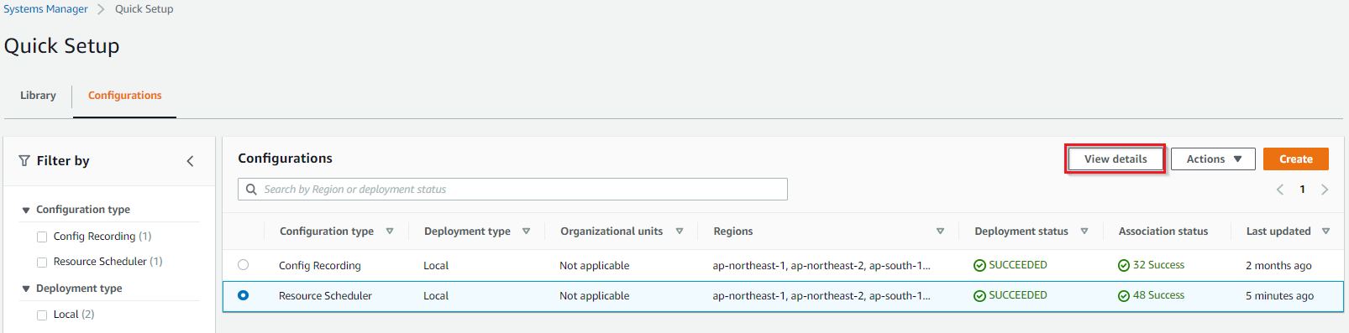Collapse the Filter by panel chevron
Image resolution: width=1349 pixels, height=333 pixels.
coord(190,161)
